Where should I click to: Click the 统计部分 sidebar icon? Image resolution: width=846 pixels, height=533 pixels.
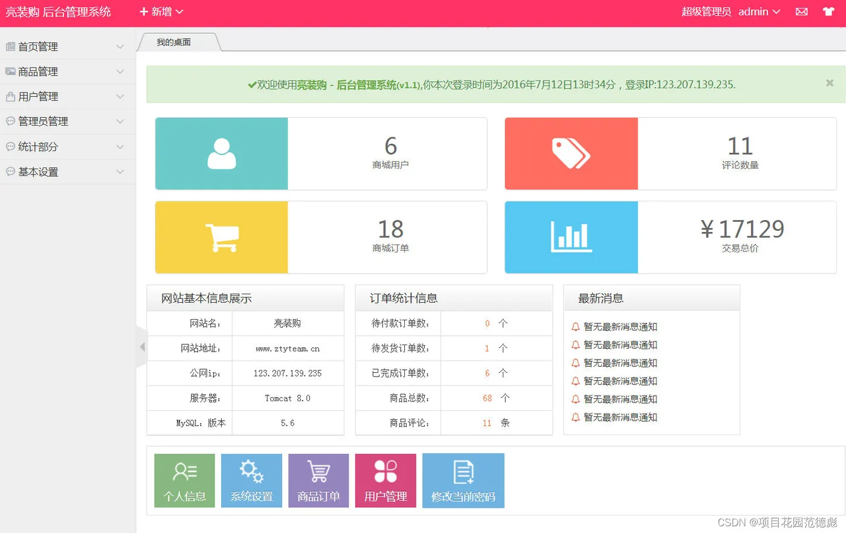point(10,147)
